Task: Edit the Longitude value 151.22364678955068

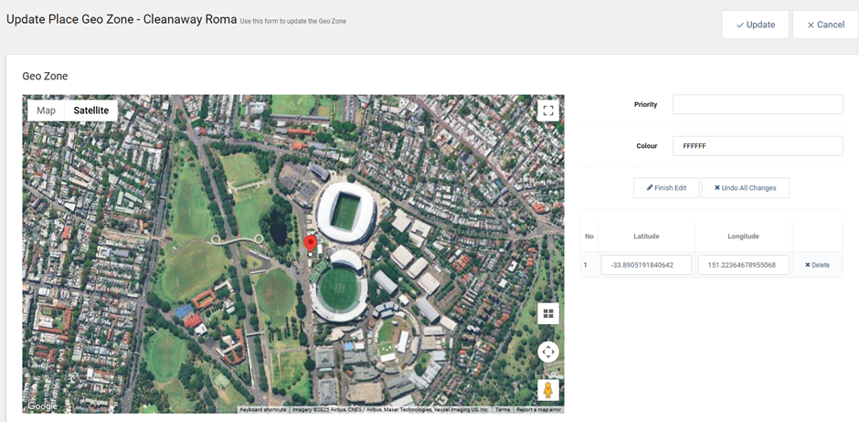Action: (x=744, y=265)
